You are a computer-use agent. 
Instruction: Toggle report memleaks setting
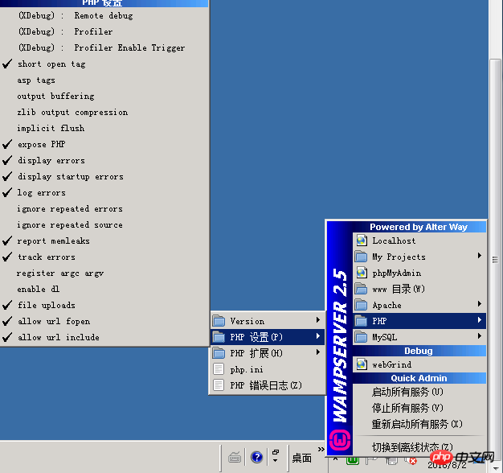tap(104, 241)
